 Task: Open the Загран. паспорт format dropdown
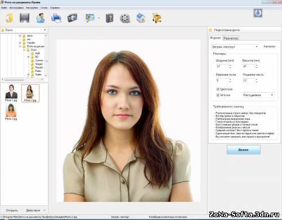click(257, 46)
